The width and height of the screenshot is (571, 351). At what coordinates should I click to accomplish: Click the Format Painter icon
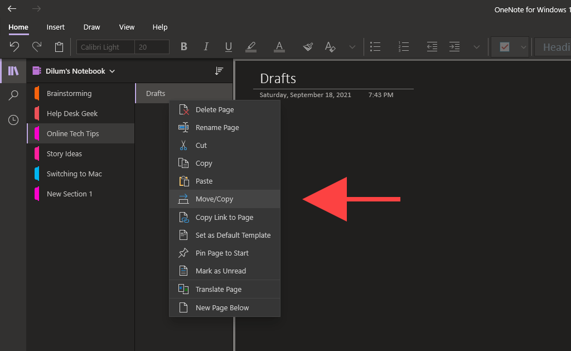(x=308, y=47)
